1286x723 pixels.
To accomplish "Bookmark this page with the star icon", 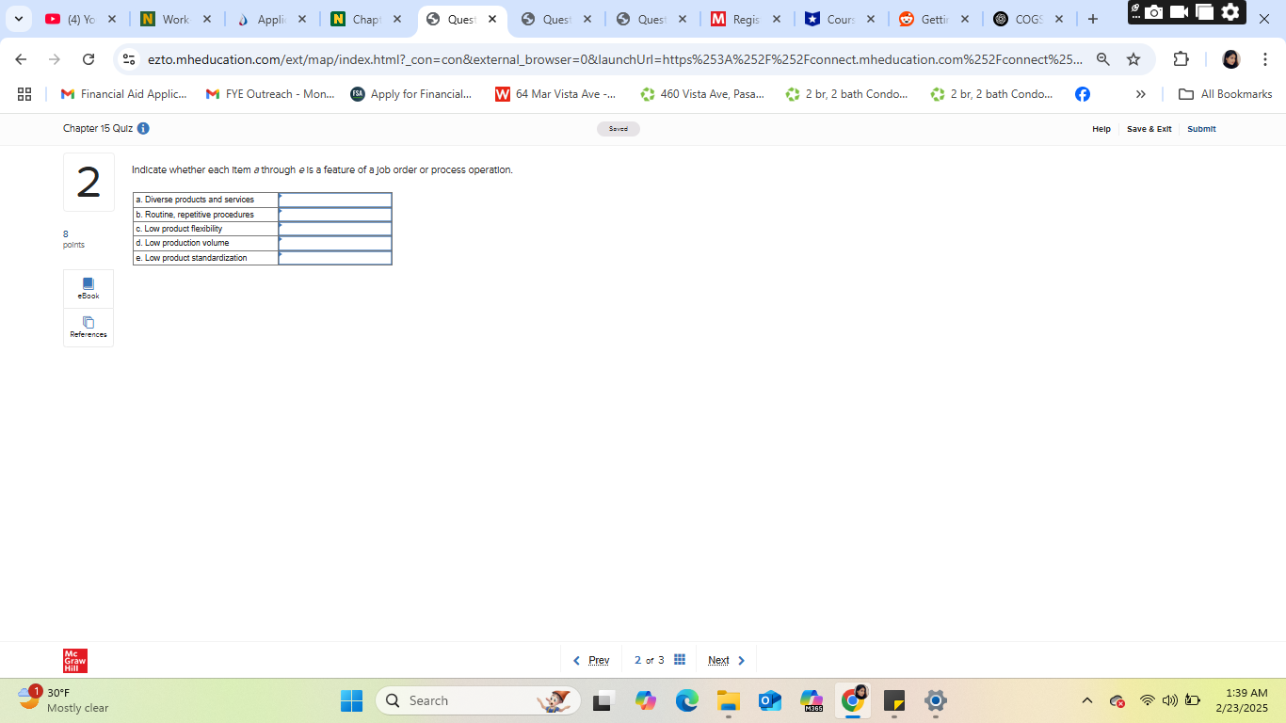I will (x=1133, y=59).
